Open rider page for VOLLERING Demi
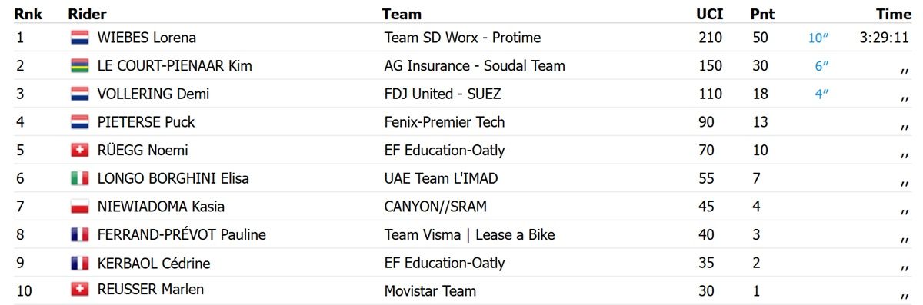Viewport: 923px width, 305px height. click(153, 94)
